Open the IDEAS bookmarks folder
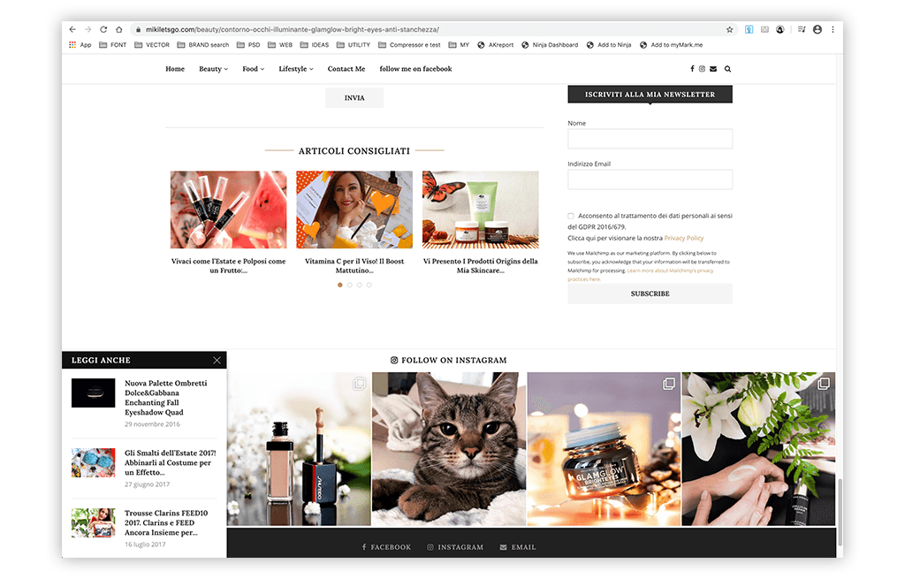This screenshot has width=905, height=579. tap(315, 45)
